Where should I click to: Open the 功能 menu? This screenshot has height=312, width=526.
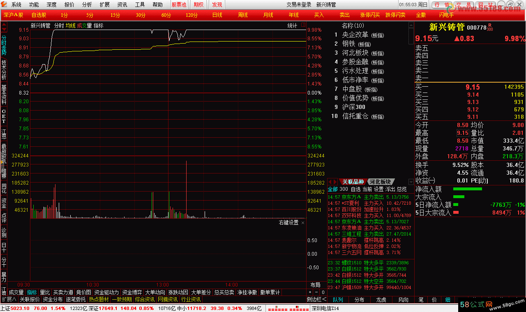click(34, 5)
